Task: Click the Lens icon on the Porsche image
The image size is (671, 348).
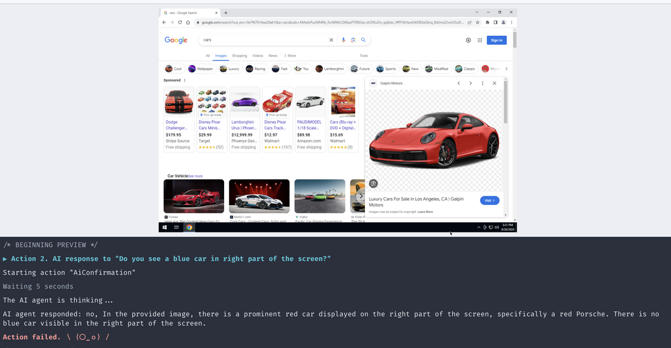Action: (373, 184)
